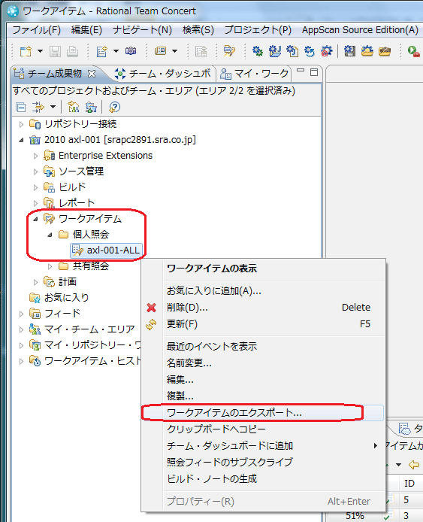Select マイ・チーム・エリア tree item
This screenshot has height=522, width=423.
(x=82, y=329)
